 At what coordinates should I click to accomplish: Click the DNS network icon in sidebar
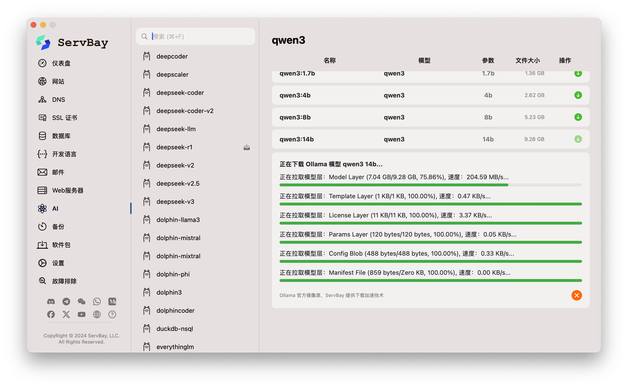[42, 99]
